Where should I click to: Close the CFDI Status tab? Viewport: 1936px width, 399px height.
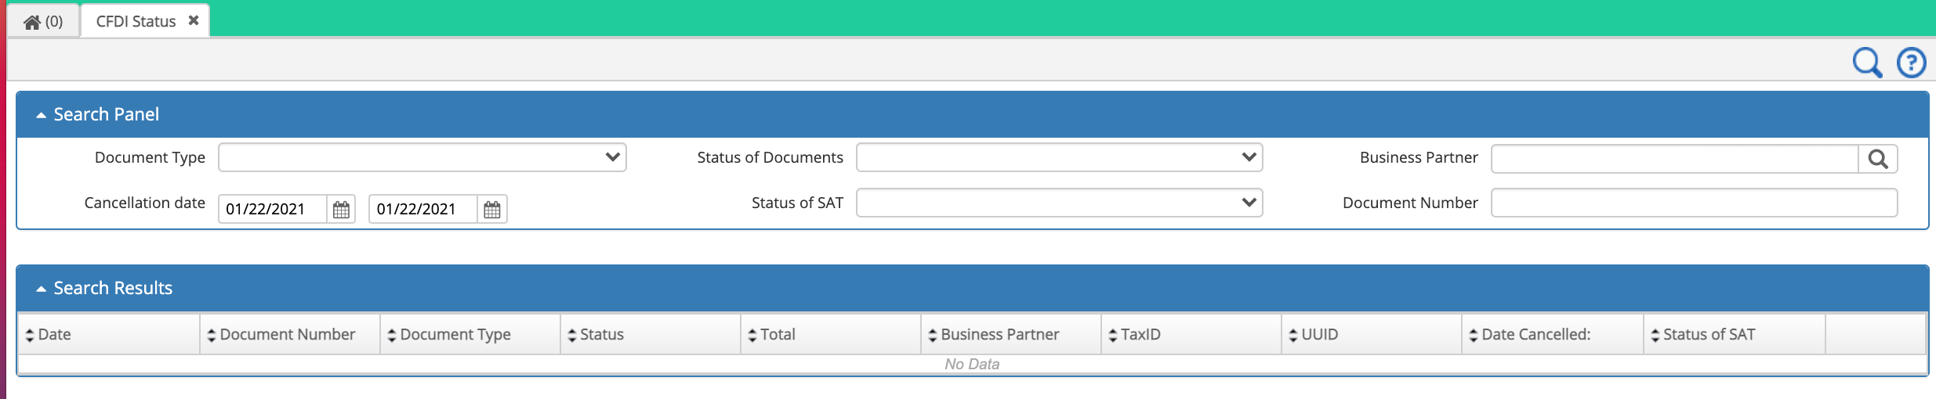tap(194, 20)
